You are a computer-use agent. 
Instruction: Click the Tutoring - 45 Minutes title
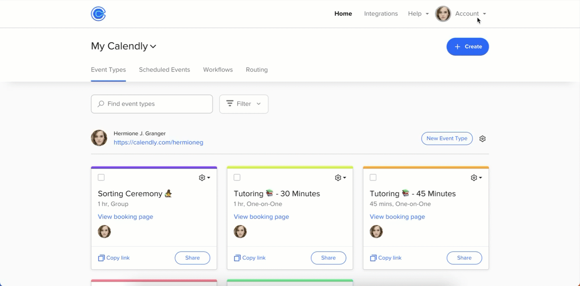click(413, 194)
